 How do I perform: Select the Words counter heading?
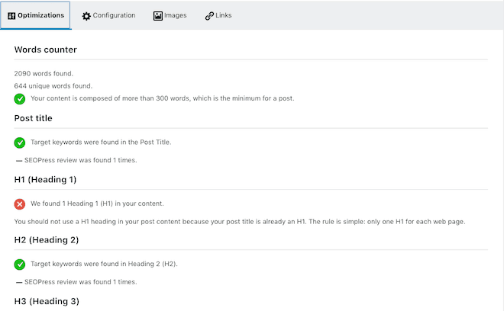click(46, 50)
